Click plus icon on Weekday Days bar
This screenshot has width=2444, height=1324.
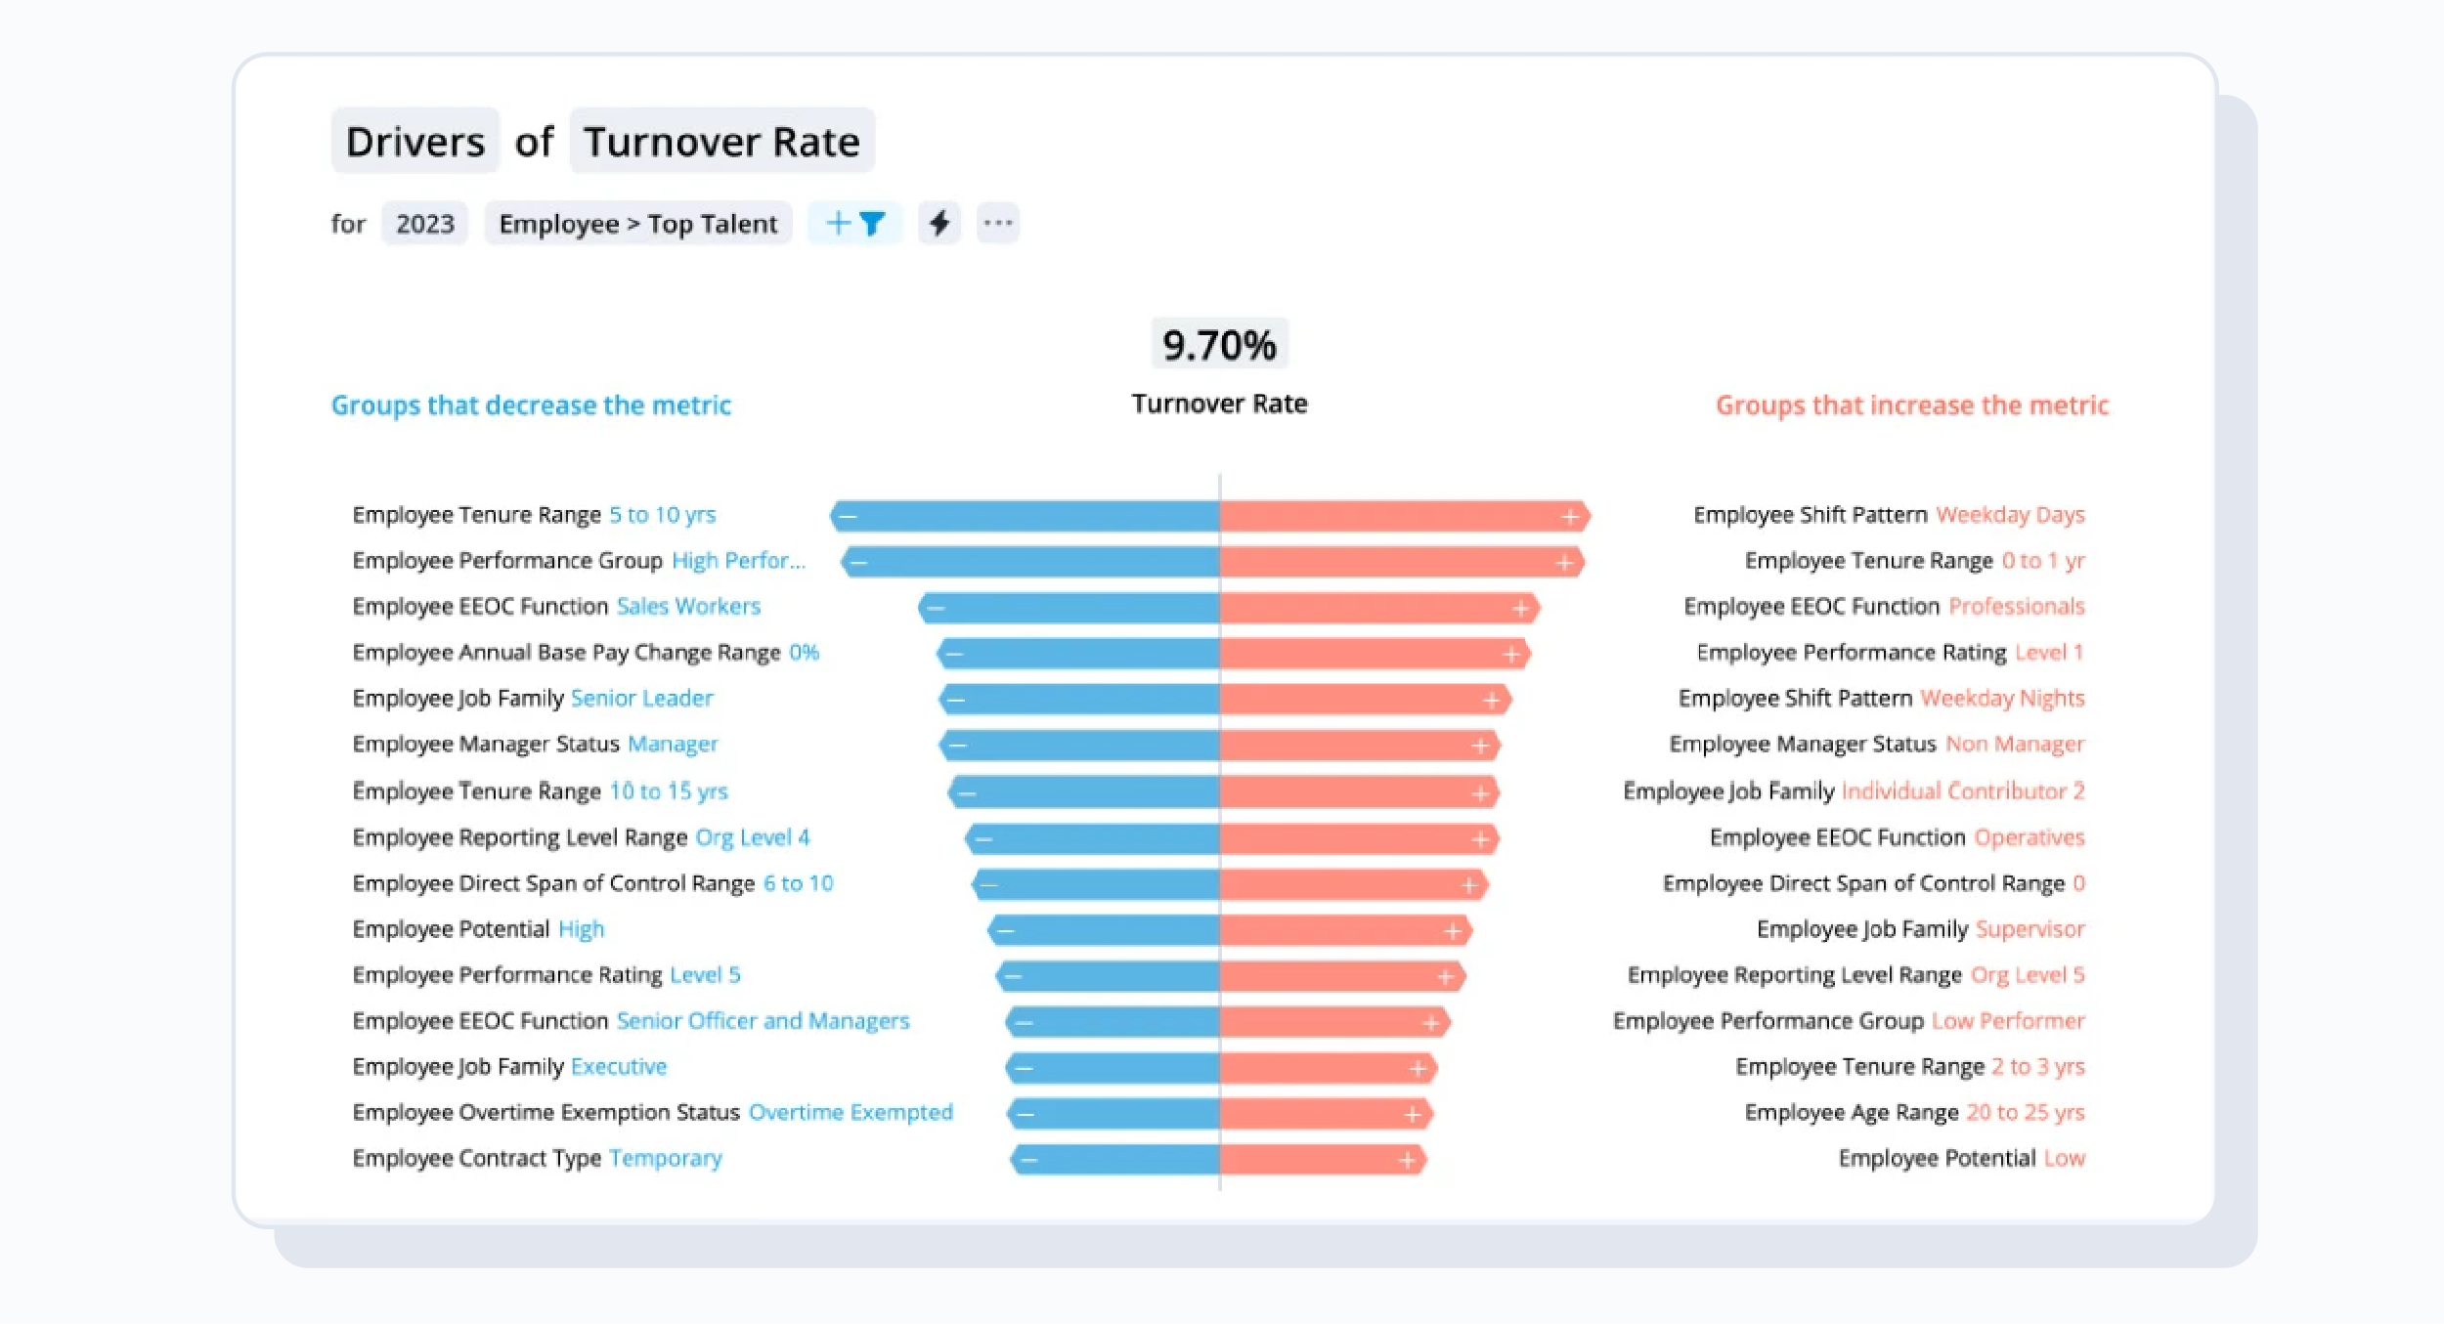pos(1570,516)
